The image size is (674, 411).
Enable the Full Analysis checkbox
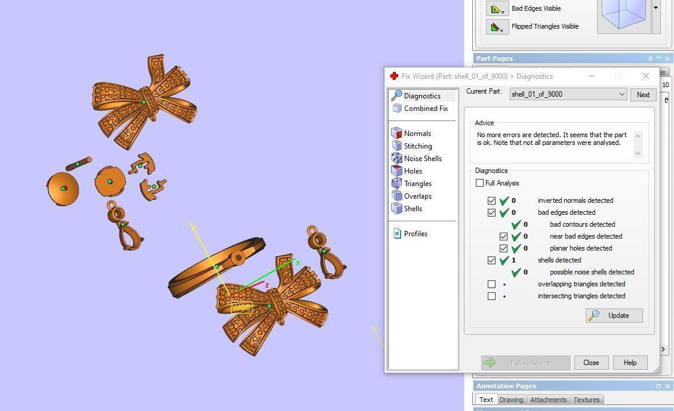(x=480, y=183)
